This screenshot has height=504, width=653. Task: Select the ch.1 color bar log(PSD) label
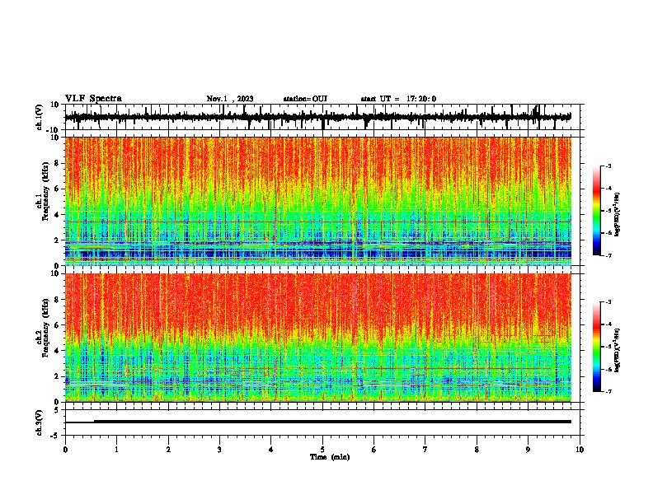tap(618, 214)
